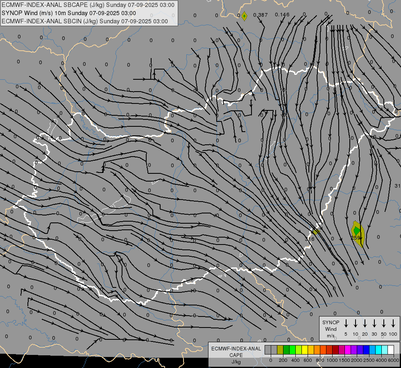Click the 30 m/s wind arrow in legend

point(374,323)
